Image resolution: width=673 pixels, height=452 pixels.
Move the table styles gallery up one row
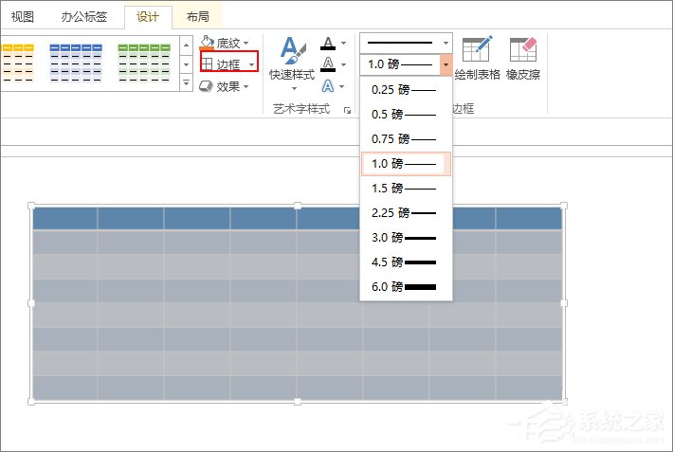coord(187,45)
